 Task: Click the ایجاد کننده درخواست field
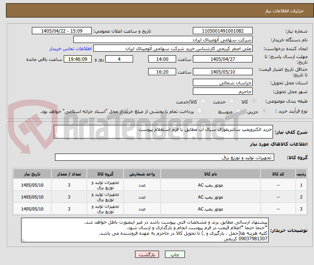point(173,49)
